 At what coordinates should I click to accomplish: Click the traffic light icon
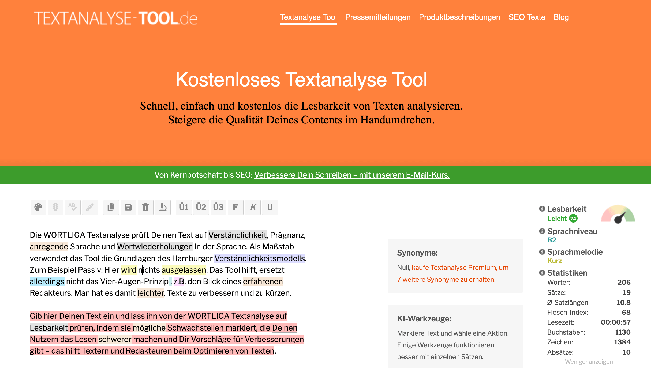(55, 207)
